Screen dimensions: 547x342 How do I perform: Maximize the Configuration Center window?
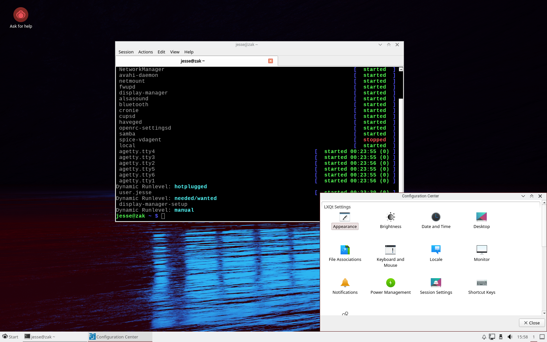pos(532,196)
